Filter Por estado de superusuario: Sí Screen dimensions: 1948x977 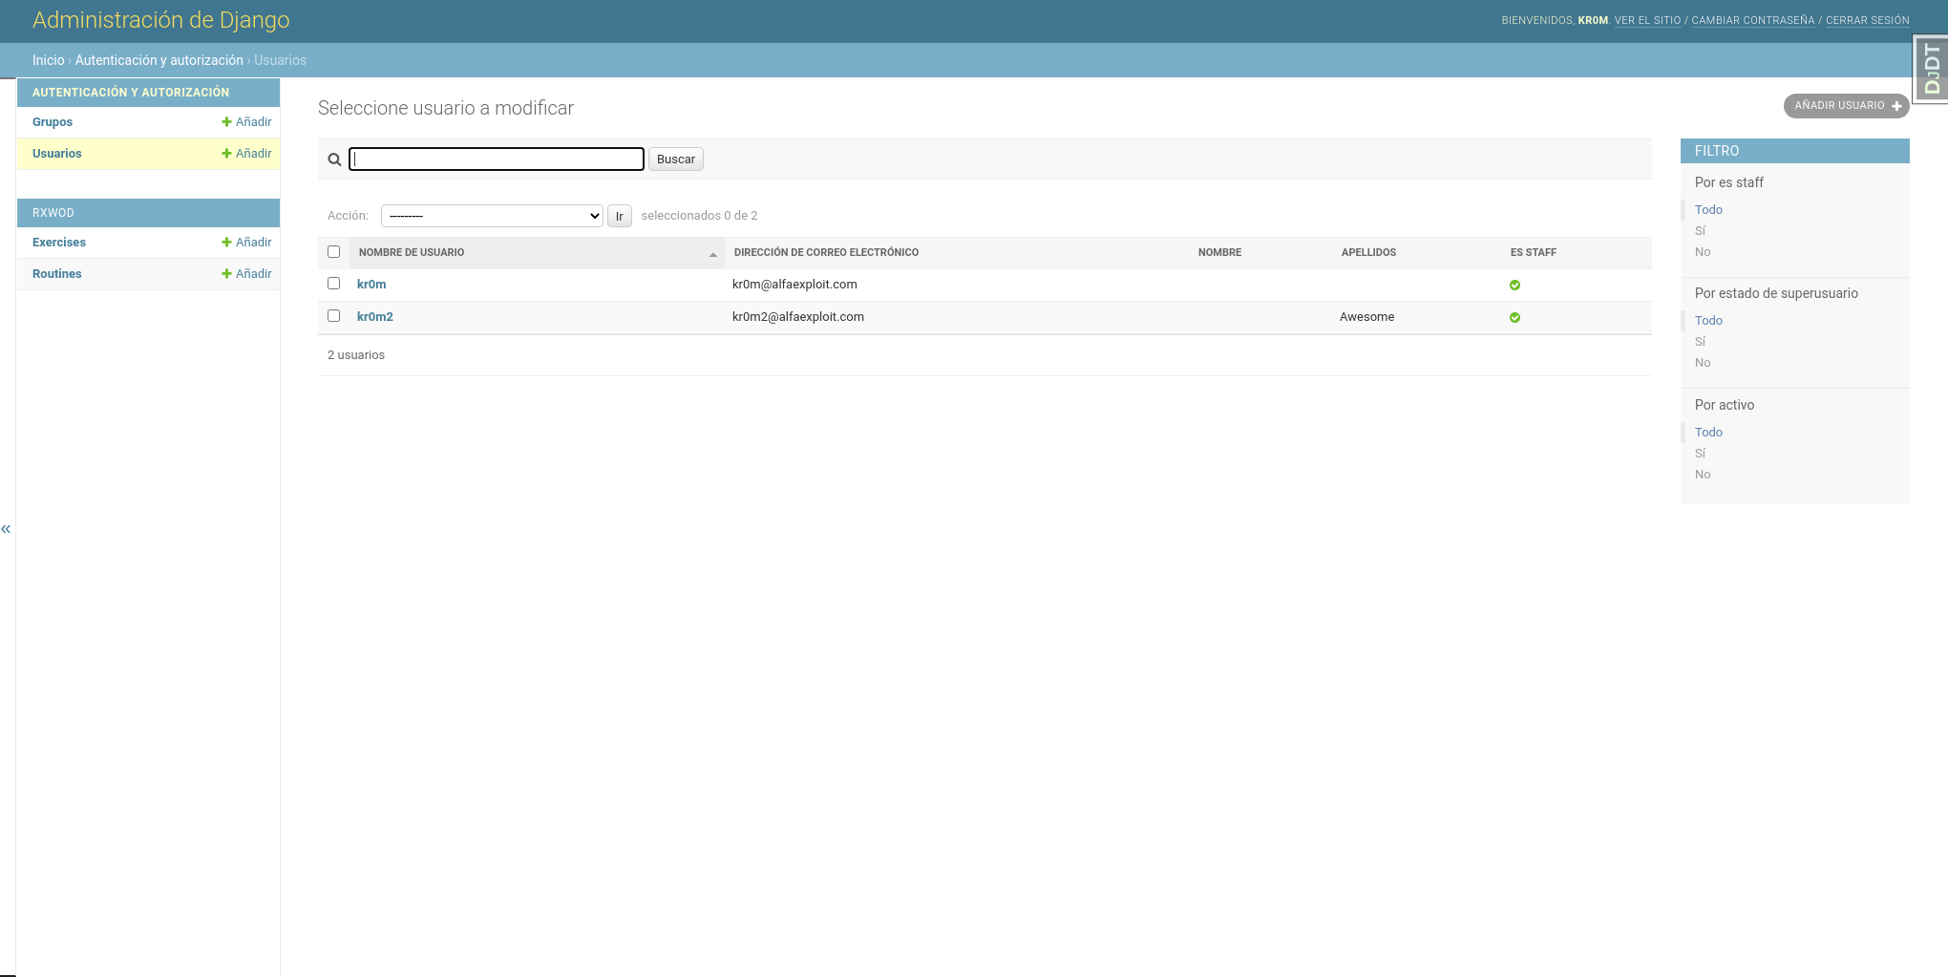[x=1700, y=342]
